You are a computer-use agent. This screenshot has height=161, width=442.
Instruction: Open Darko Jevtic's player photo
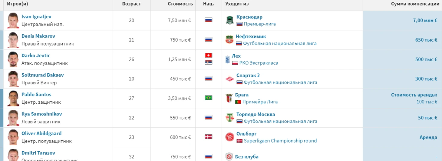13,59
